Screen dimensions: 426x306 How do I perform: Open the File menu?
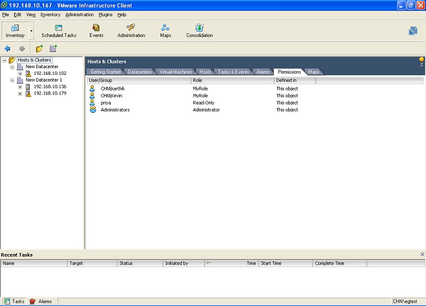(5, 15)
